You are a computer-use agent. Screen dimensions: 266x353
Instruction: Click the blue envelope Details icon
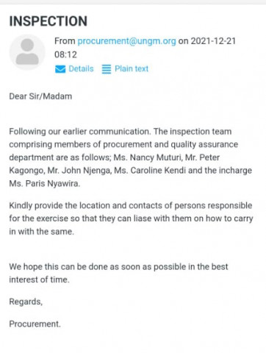coord(60,69)
